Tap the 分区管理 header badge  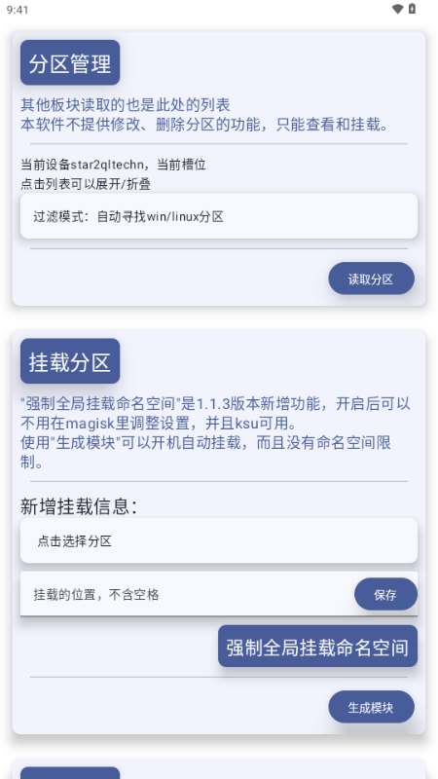[x=70, y=62]
